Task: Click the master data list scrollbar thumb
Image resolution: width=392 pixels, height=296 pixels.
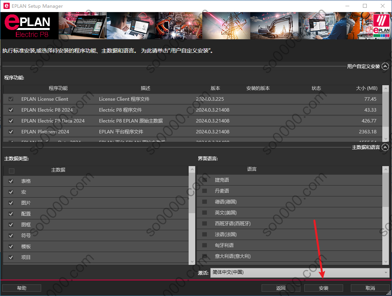Action: [192, 193]
